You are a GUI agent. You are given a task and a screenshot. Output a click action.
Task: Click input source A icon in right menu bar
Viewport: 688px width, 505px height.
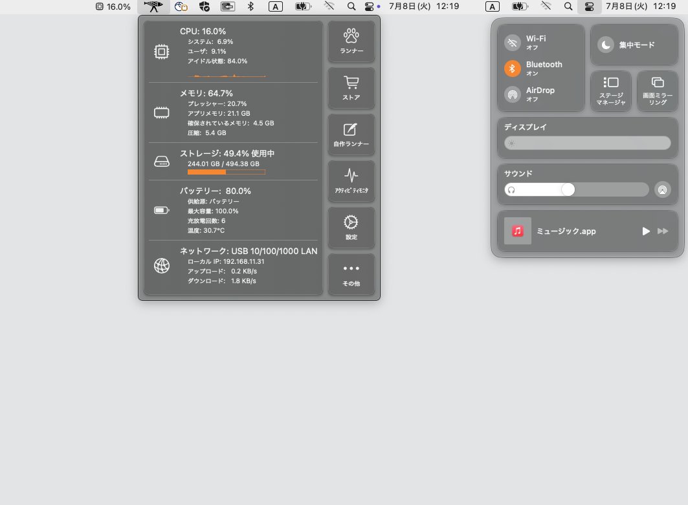(493, 6)
